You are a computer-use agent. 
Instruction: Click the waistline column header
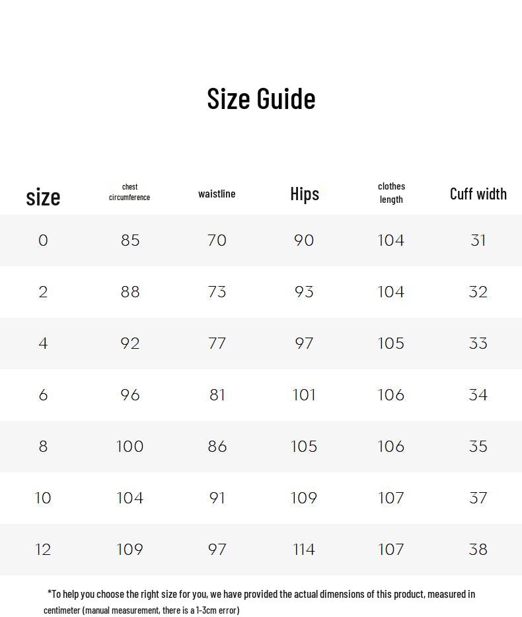coord(217,194)
